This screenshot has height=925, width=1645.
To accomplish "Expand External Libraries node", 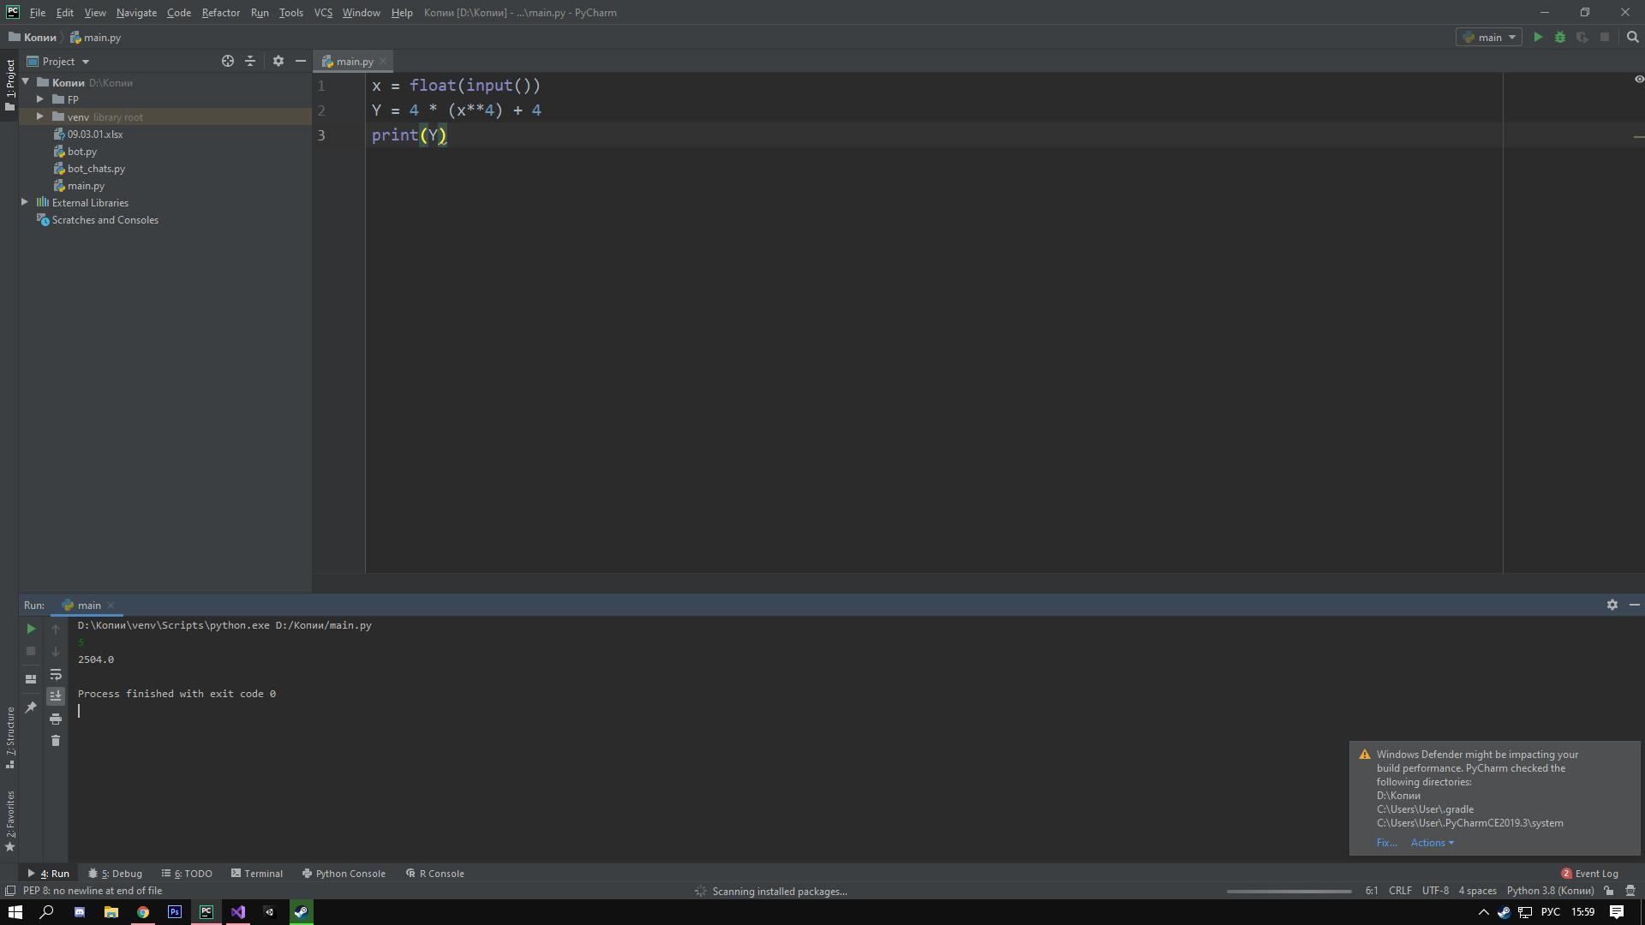I will (25, 203).
